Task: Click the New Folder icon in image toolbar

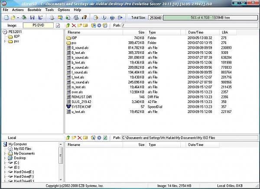Action: 80,26
